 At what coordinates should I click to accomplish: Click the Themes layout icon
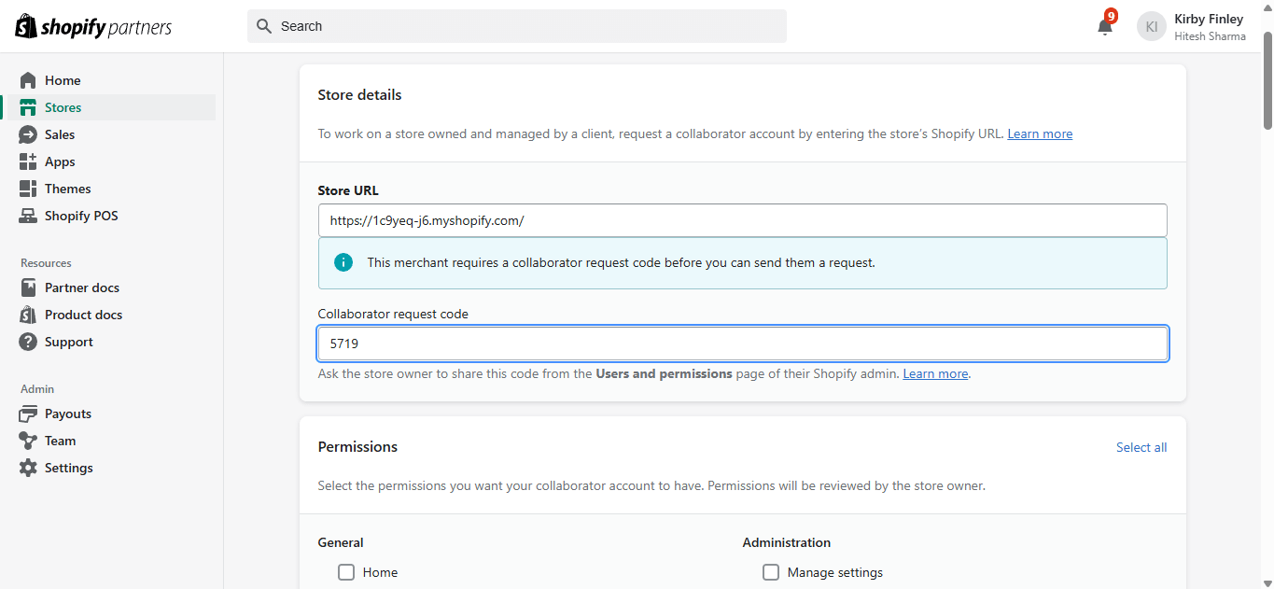[28, 189]
